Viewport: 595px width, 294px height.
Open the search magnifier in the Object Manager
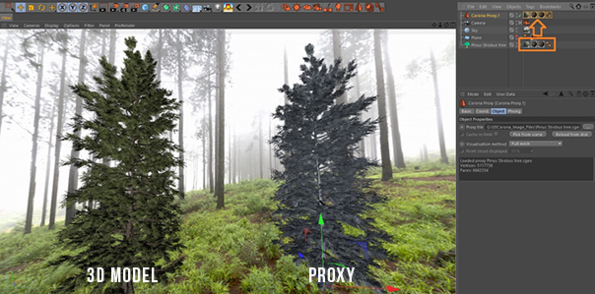(x=572, y=6)
